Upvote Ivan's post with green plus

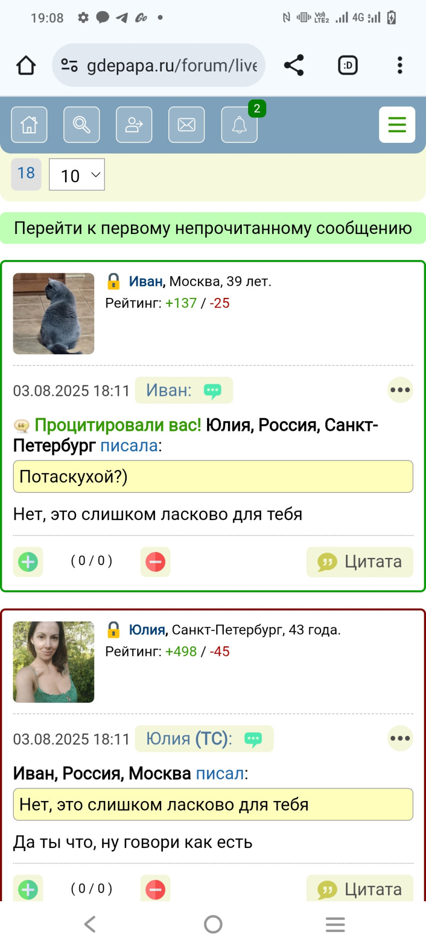[28, 562]
